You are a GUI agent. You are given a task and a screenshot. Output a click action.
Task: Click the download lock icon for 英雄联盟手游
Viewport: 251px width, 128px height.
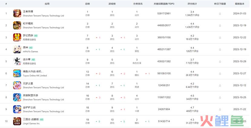tap(220, 97)
